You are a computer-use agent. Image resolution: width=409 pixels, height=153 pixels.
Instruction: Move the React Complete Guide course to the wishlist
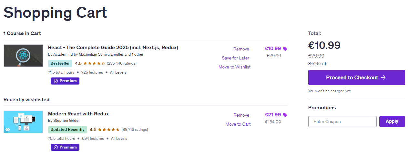[x=234, y=67]
